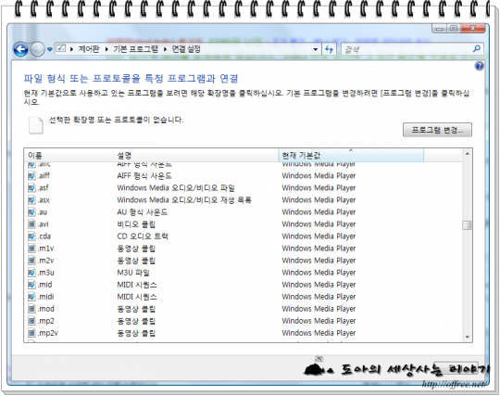The height and width of the screenshot is (396, 500).
Task: Click the .aiff file type icon
Action: pyautogui.click(x=31, y=175)
